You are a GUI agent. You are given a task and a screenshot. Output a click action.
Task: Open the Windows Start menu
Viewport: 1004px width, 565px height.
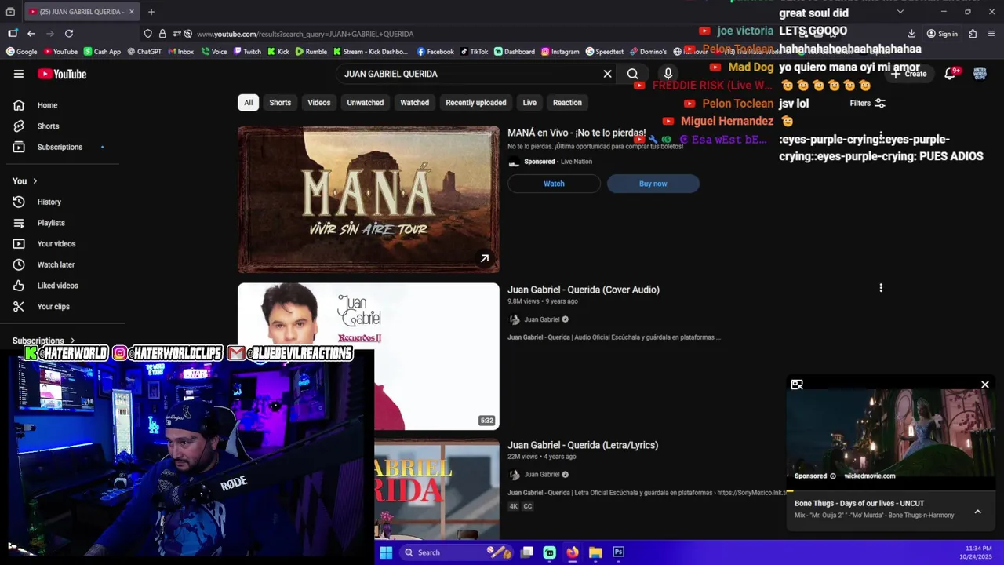click(386, 552)
